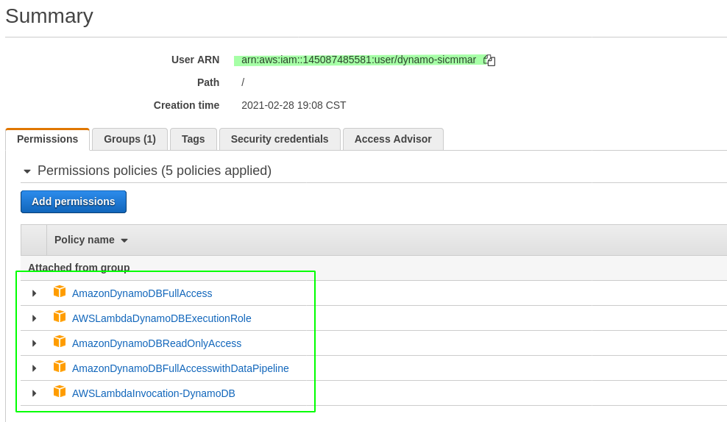Open the Access Advisor tab

tap(393, 139)
